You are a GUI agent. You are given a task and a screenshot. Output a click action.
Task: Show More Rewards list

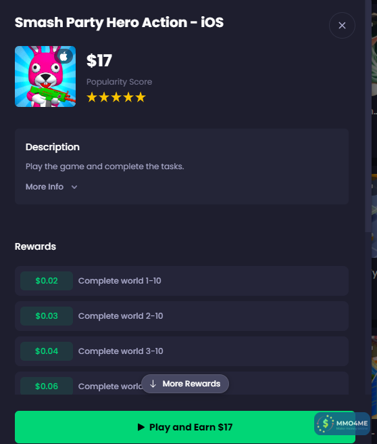[185, 384]
